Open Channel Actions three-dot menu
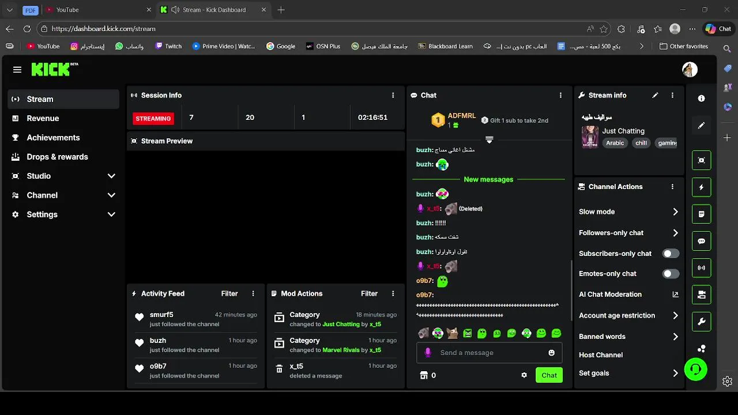 (672, 187)
